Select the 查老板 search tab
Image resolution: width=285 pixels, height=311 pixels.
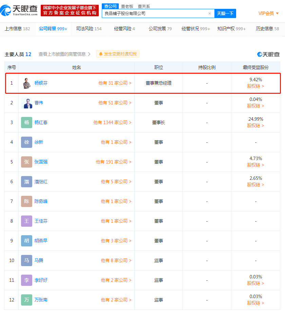tap(127, 6)
